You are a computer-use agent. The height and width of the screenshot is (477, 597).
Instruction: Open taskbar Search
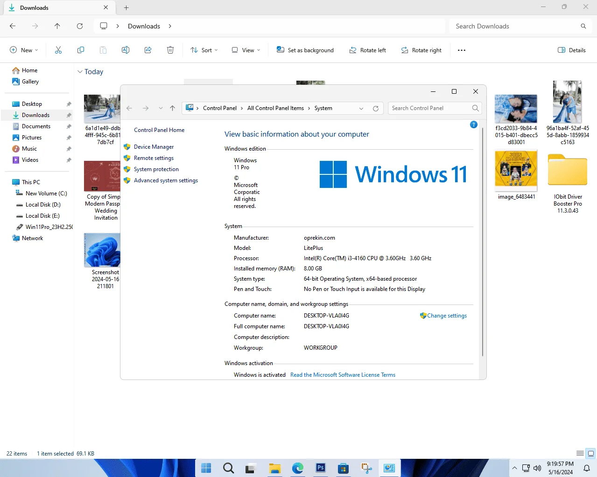[x=228, y=468]
